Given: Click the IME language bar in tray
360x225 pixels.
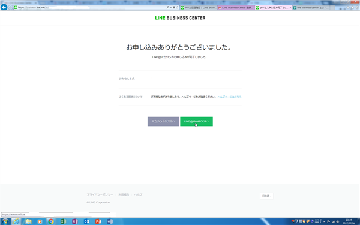Looking at the screenshot, I should 307,221.
